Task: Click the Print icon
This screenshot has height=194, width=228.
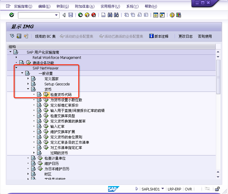Action: click(x=103, y=15)
